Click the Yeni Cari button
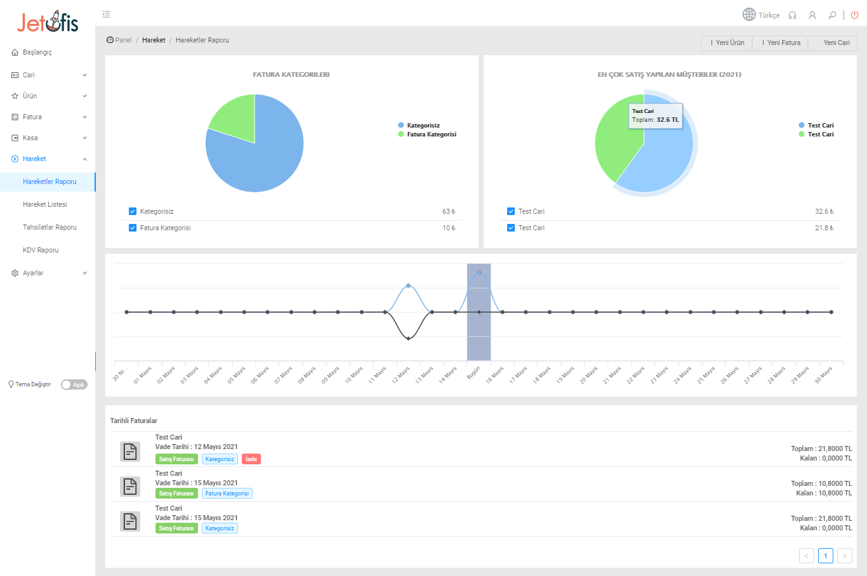The width and height of the screenshot is (867, 576). [833, 43]
